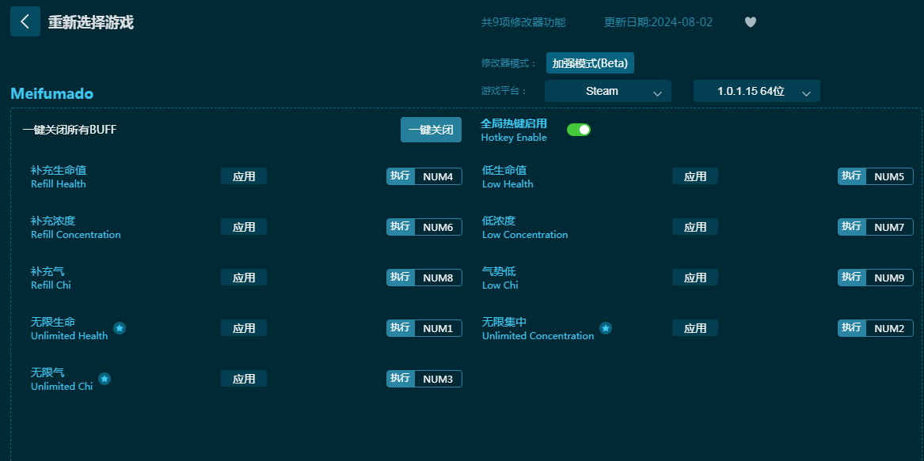Apply the Low Chi cheat

tap(695, 278)
